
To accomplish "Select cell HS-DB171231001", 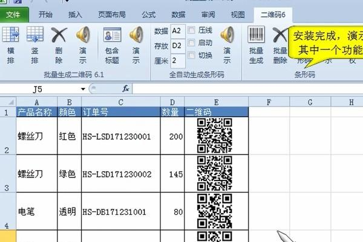I will pos(120,211).
